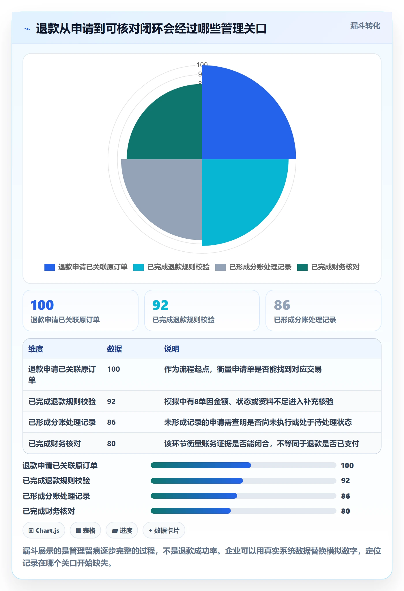This screenshot has width=404, height=591.
Task: Toggle legend item 已形成分账处理记录
Action: coord(253,267)
